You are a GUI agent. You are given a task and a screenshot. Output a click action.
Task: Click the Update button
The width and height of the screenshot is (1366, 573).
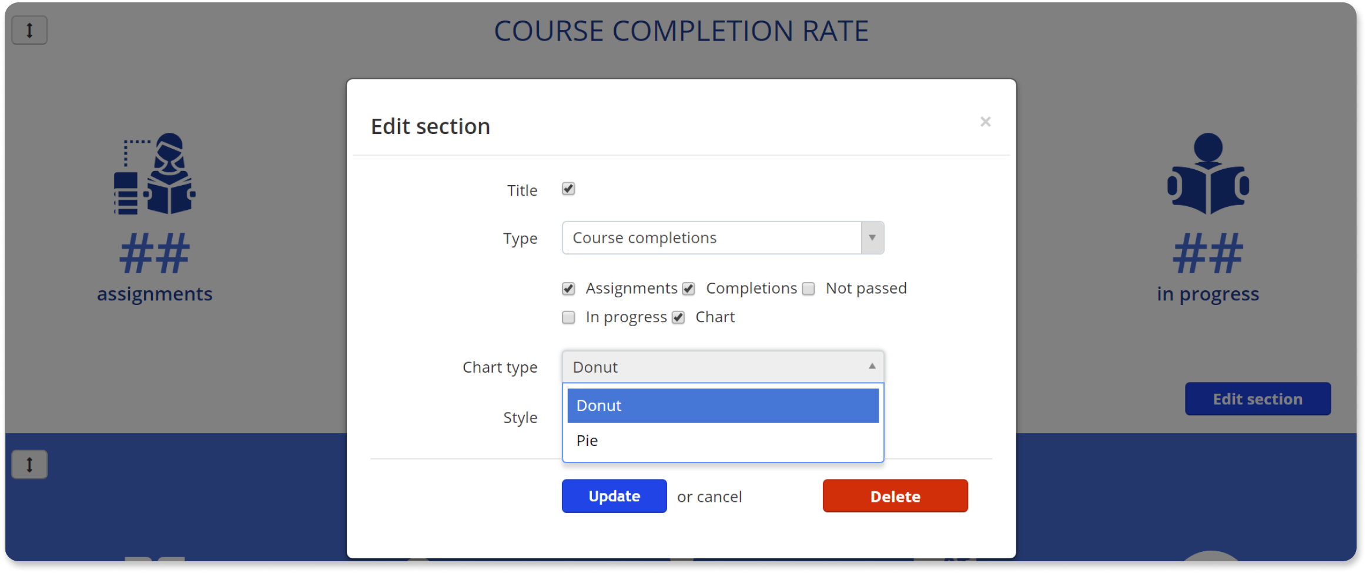point(614,495)
